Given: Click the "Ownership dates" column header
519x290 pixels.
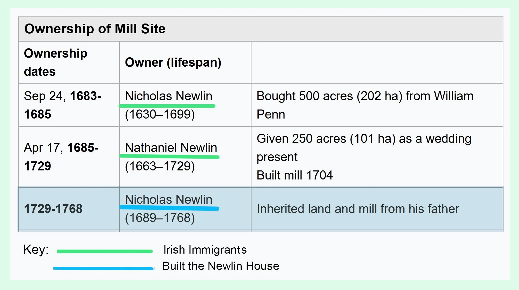Looking at the screenshot, I should tap(55, 62).
